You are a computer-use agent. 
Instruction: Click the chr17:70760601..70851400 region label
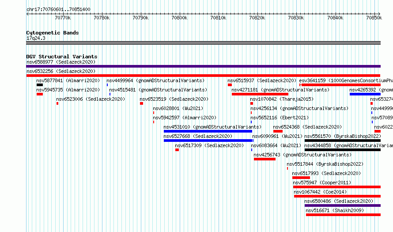[58, 9]
